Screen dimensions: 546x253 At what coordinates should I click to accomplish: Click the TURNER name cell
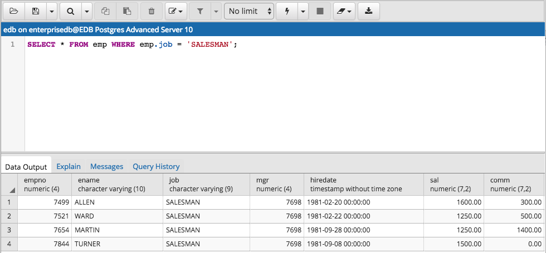click(118, 244)
